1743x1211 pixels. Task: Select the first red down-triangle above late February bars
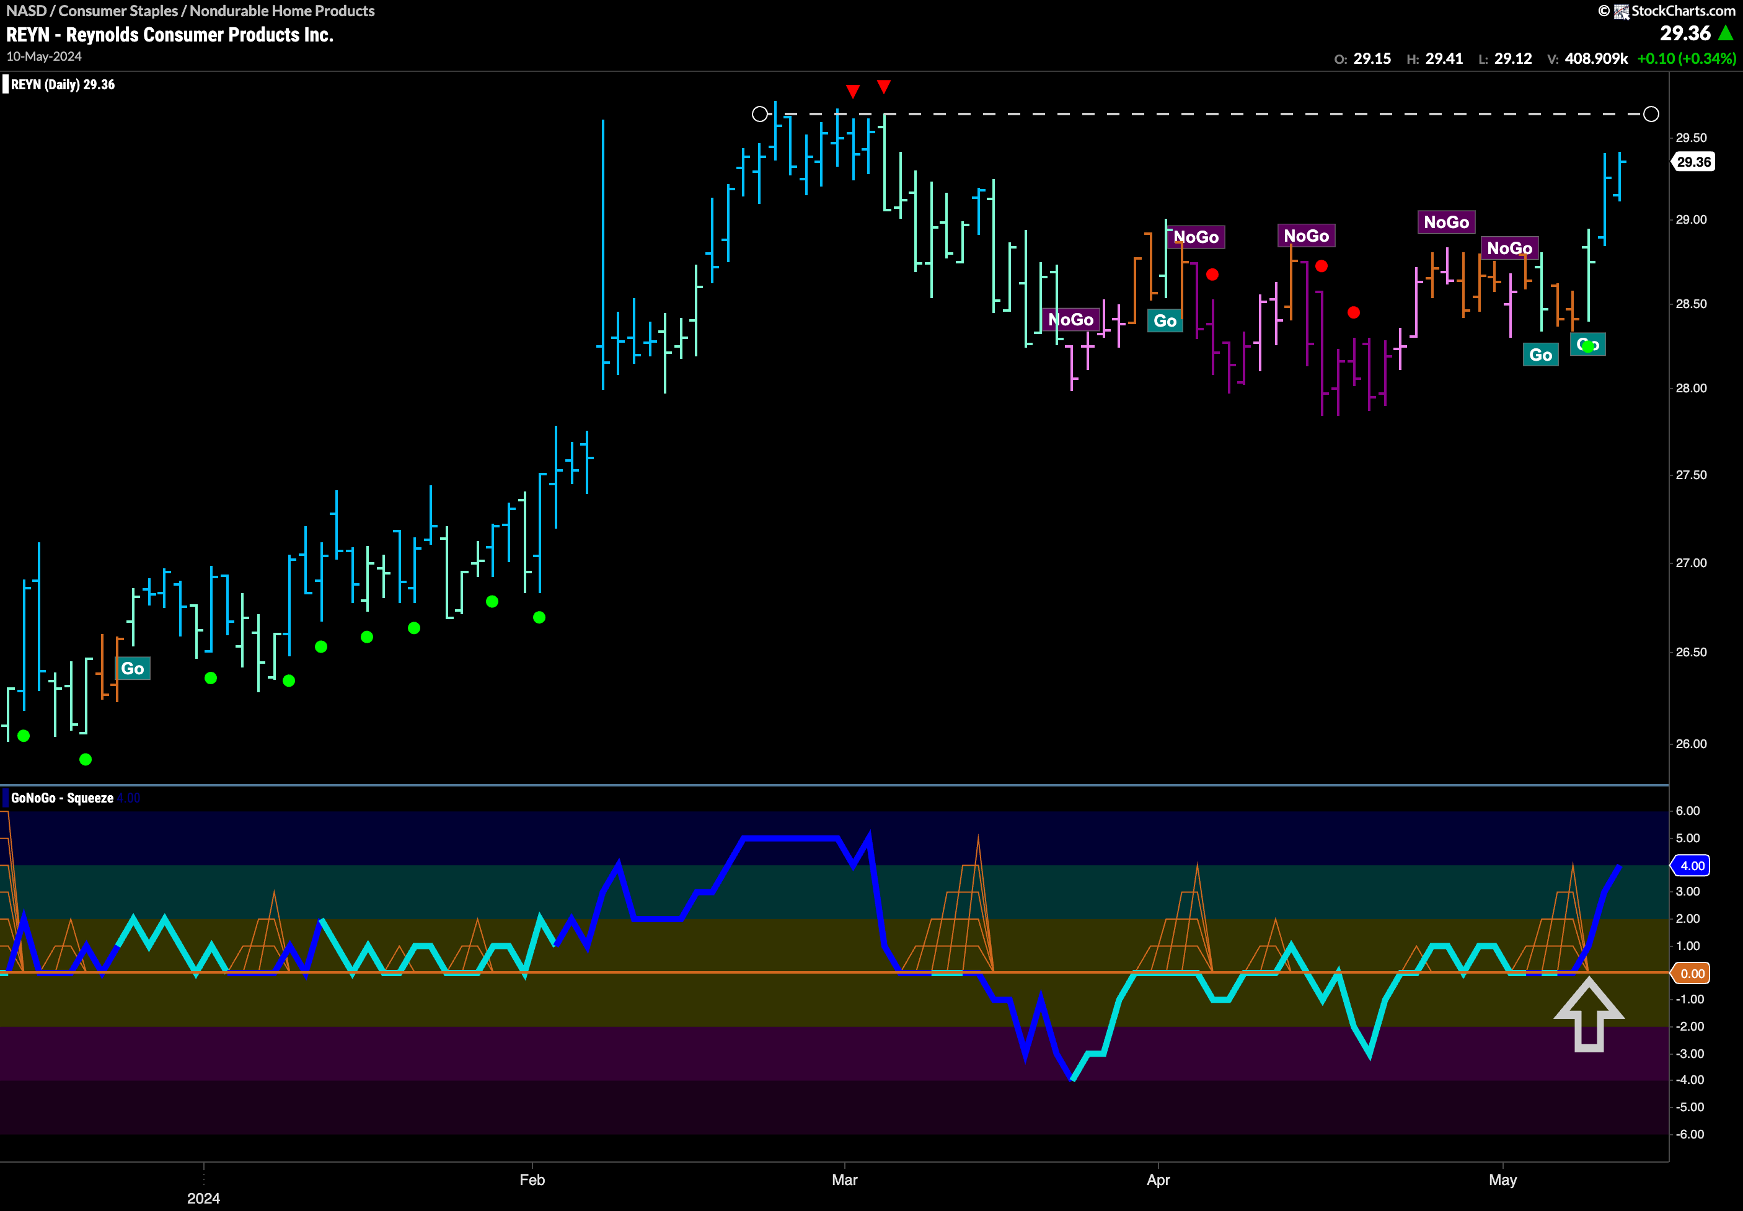pos(853,92)
